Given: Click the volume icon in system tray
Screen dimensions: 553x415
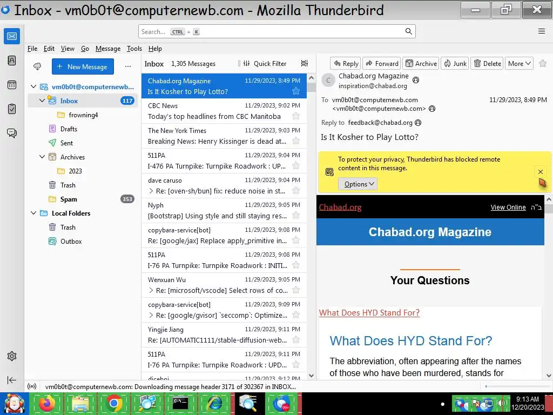Looking at the screenshot, I should (x=500, y=403).
